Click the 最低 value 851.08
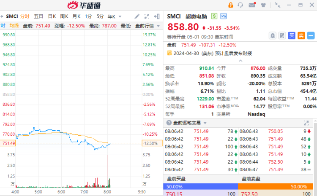317x196 pixels. (x=206, y=76)
